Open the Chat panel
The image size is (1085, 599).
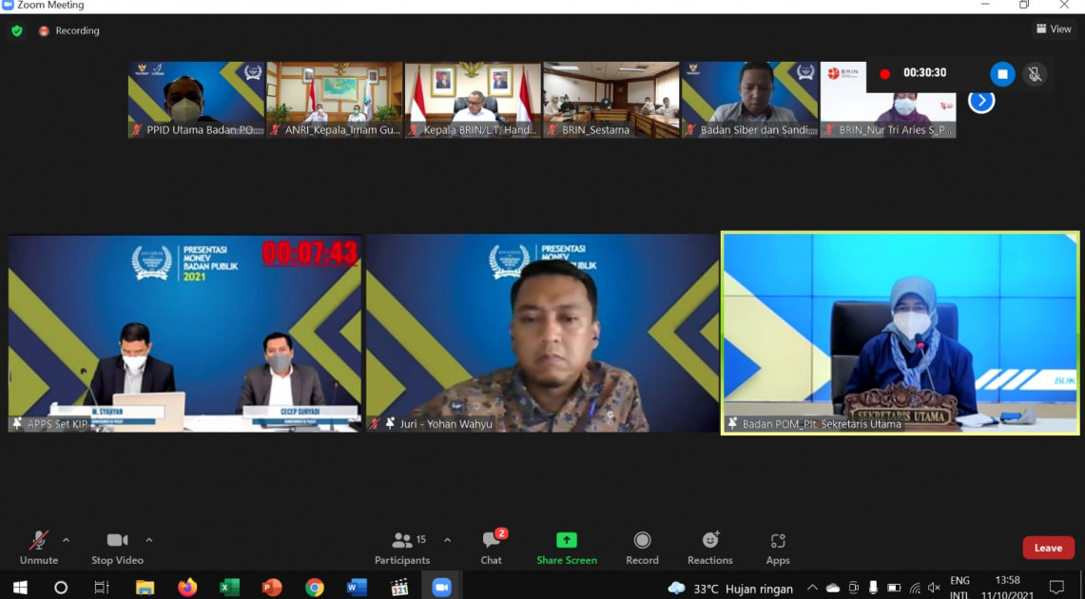(x=491, y=547)
